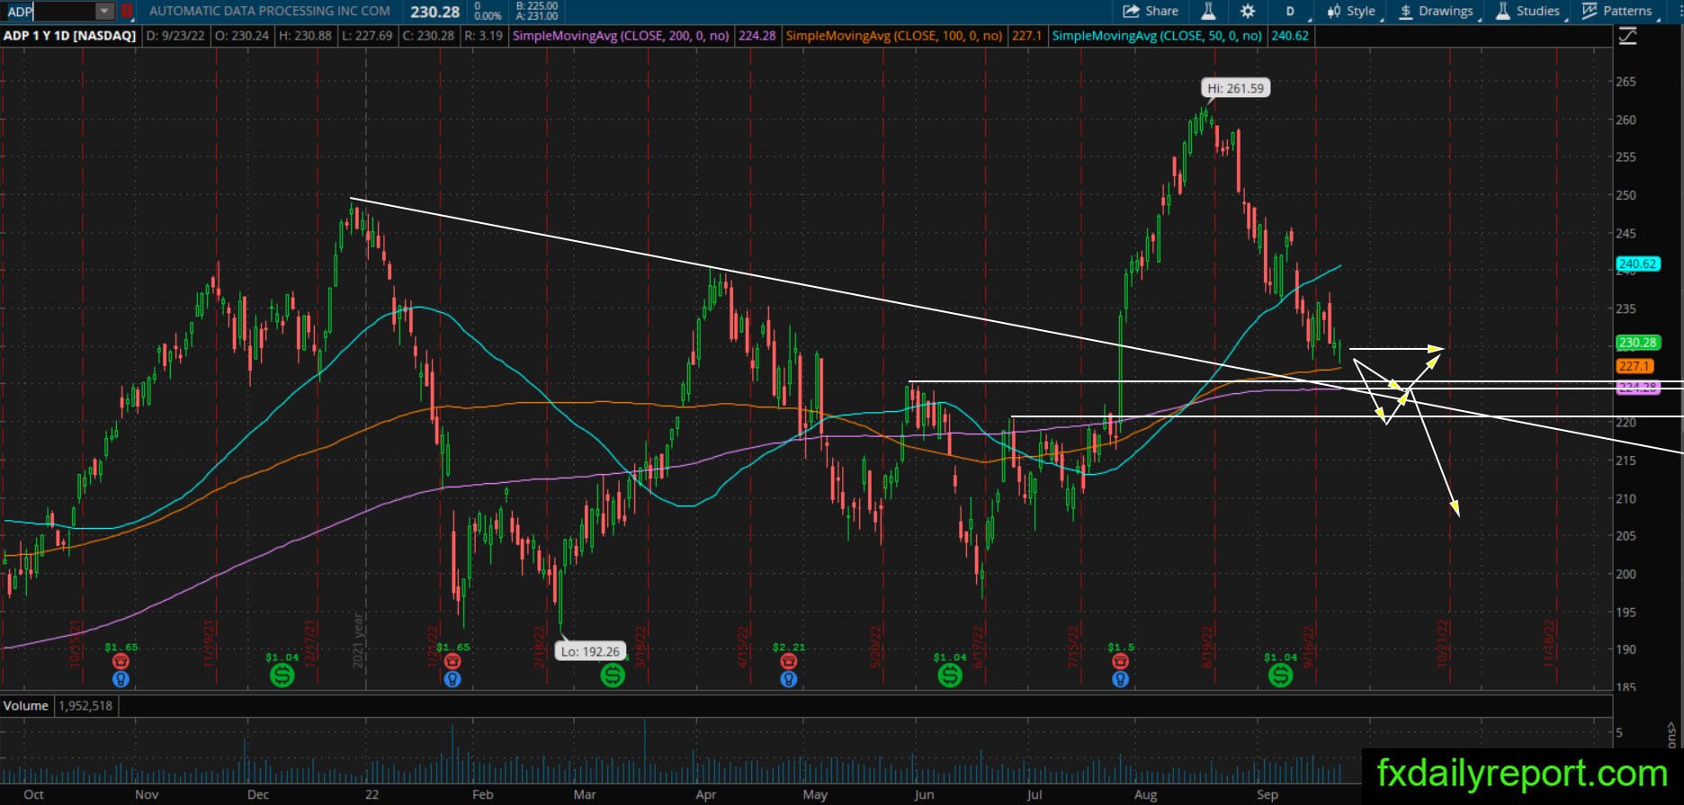Open the Patterns menu

coord(1617,11)
